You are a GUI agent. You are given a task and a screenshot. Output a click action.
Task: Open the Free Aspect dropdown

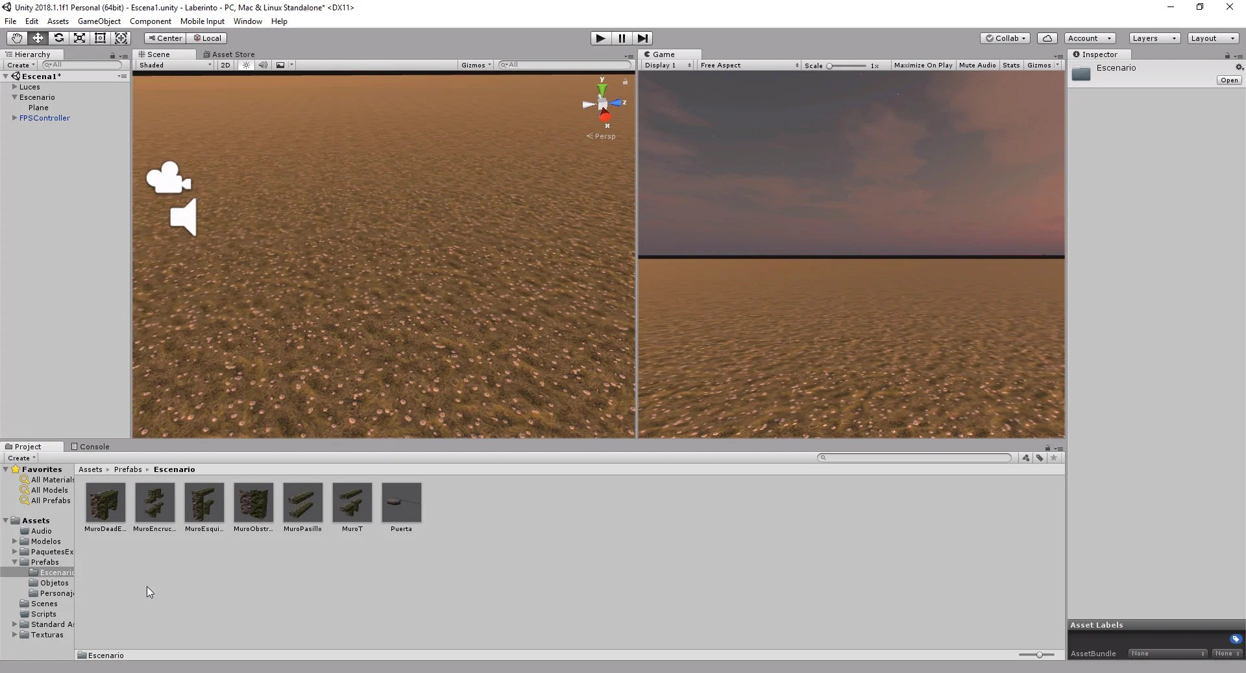click(748, 65)
